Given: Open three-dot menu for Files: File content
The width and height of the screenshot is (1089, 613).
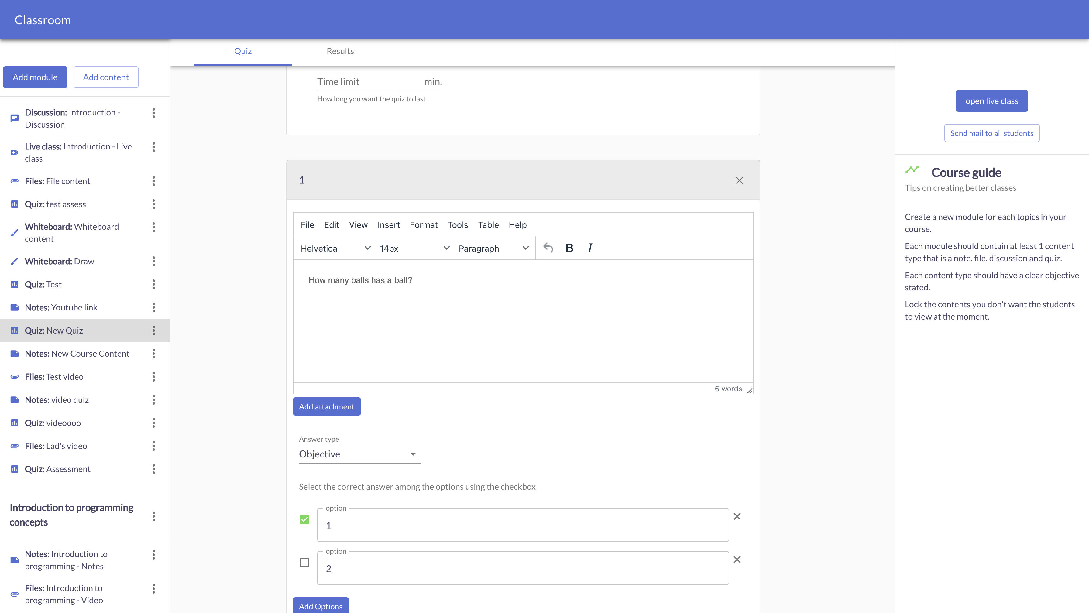Looking at the screenshot, I should [153, 181].
